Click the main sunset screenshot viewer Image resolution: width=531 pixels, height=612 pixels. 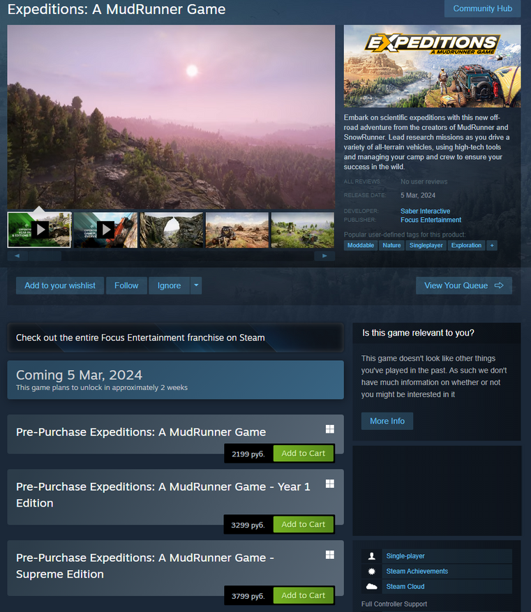[x=171, y=117]
